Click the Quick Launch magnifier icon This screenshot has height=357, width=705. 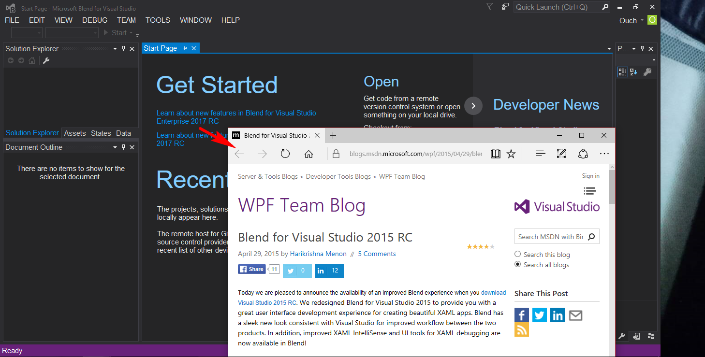(605, 7)
